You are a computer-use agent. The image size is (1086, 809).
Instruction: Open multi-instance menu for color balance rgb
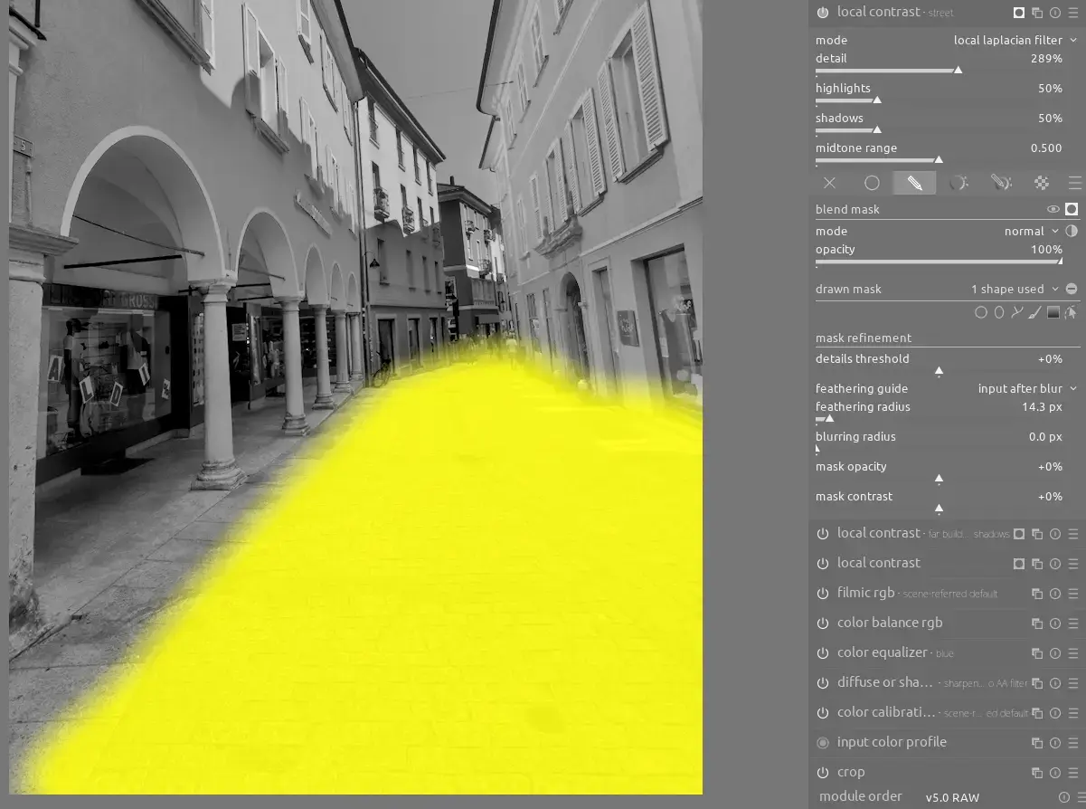click(x=1037, y=623)
